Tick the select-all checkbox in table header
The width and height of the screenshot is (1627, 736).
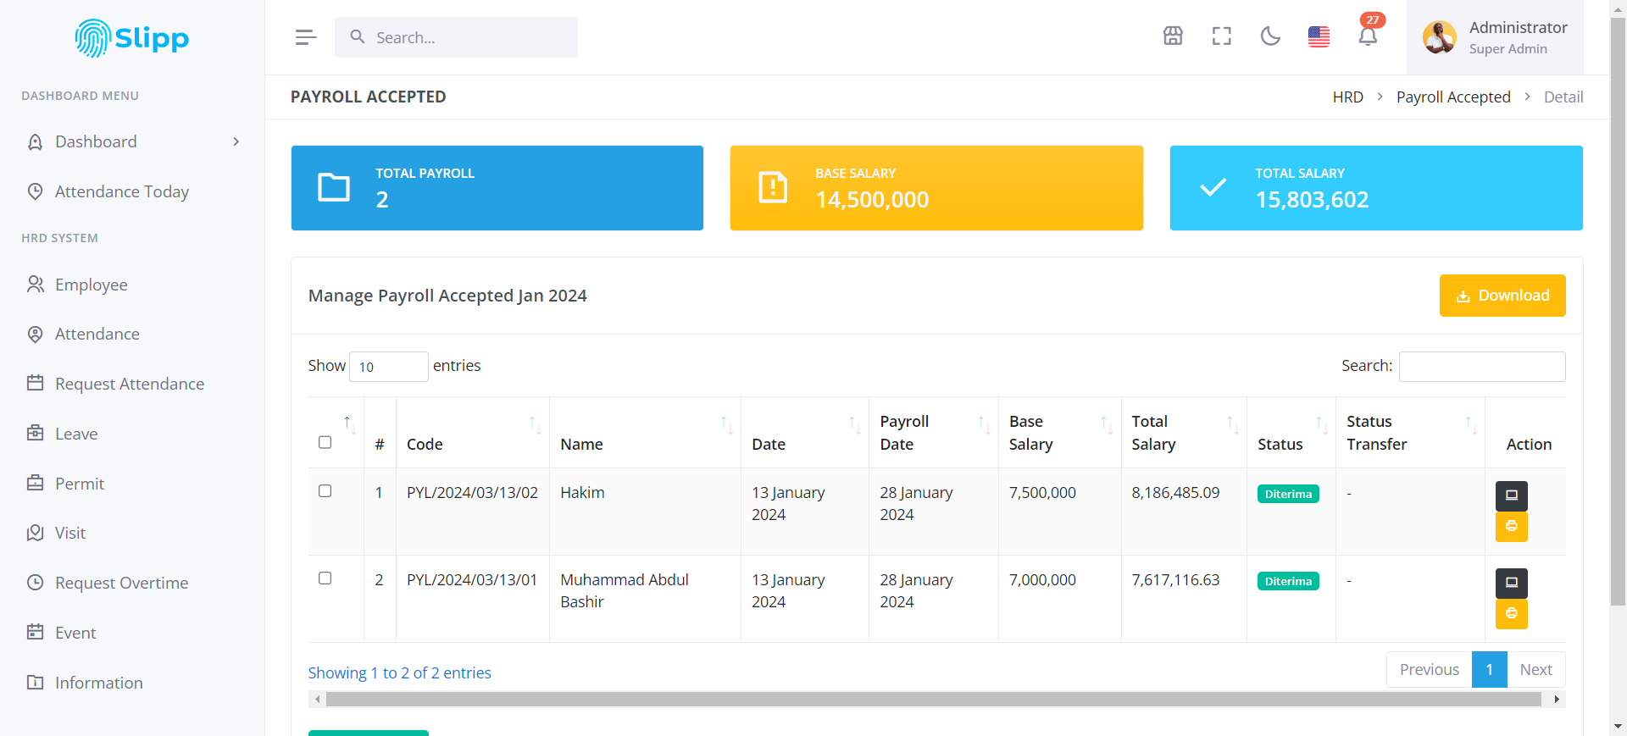(x=325, y=442)
